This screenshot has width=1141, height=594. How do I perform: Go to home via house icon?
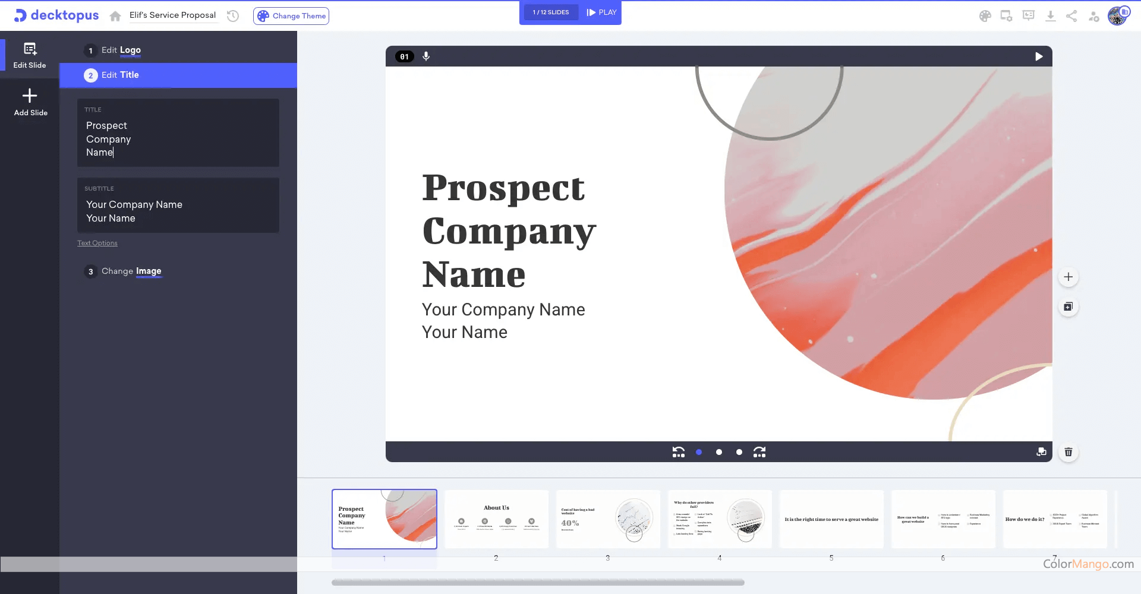[115, 16]
